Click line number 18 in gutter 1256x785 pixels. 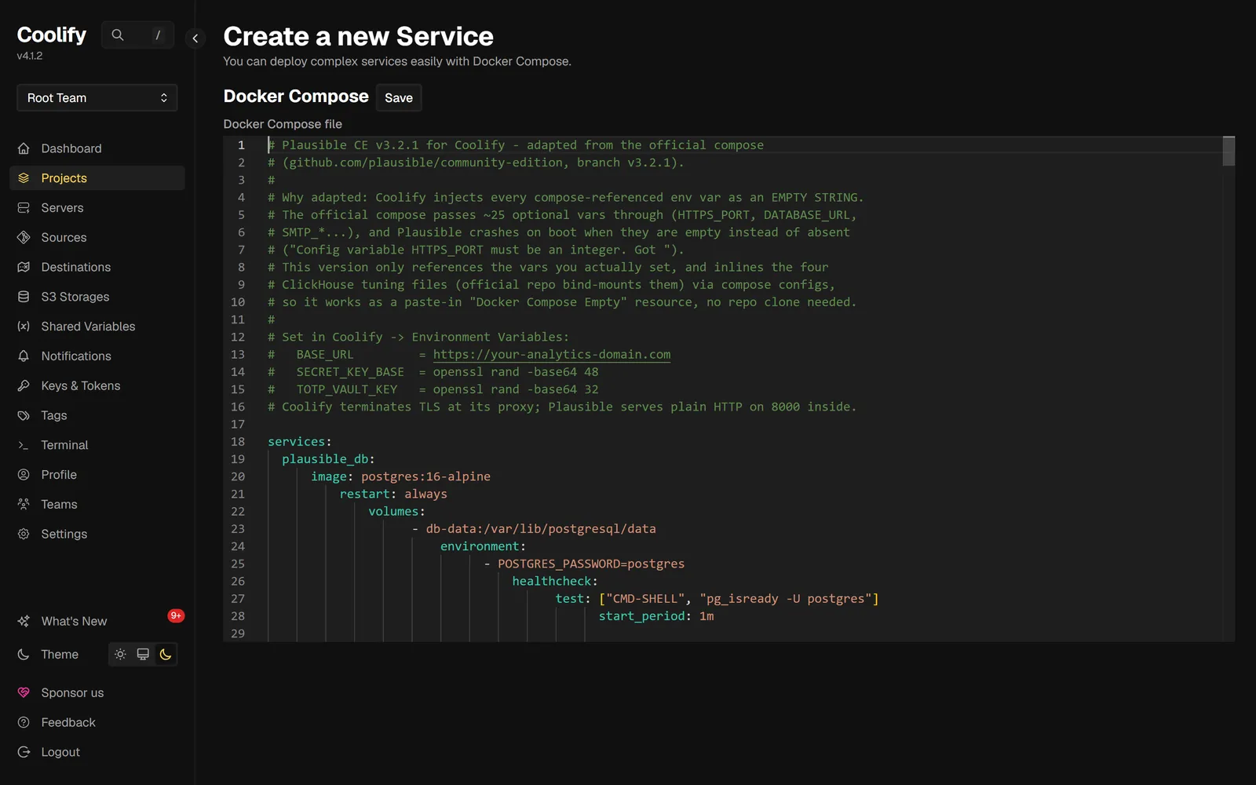pos(238,441)
